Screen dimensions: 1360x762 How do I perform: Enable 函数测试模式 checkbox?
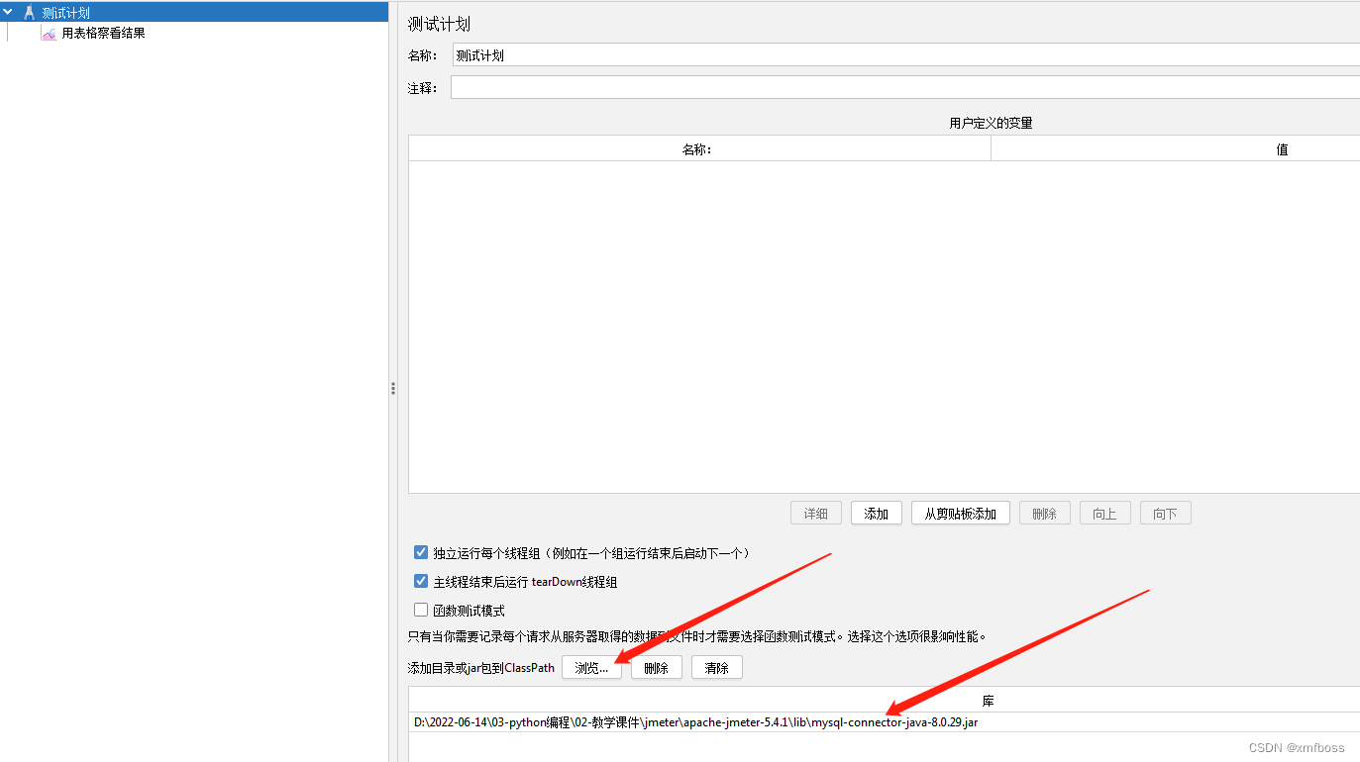tap(421, 610)
